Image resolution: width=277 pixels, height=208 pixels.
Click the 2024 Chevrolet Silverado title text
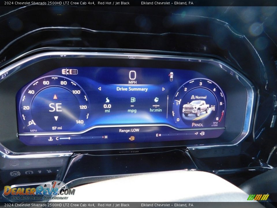point(67,3)
